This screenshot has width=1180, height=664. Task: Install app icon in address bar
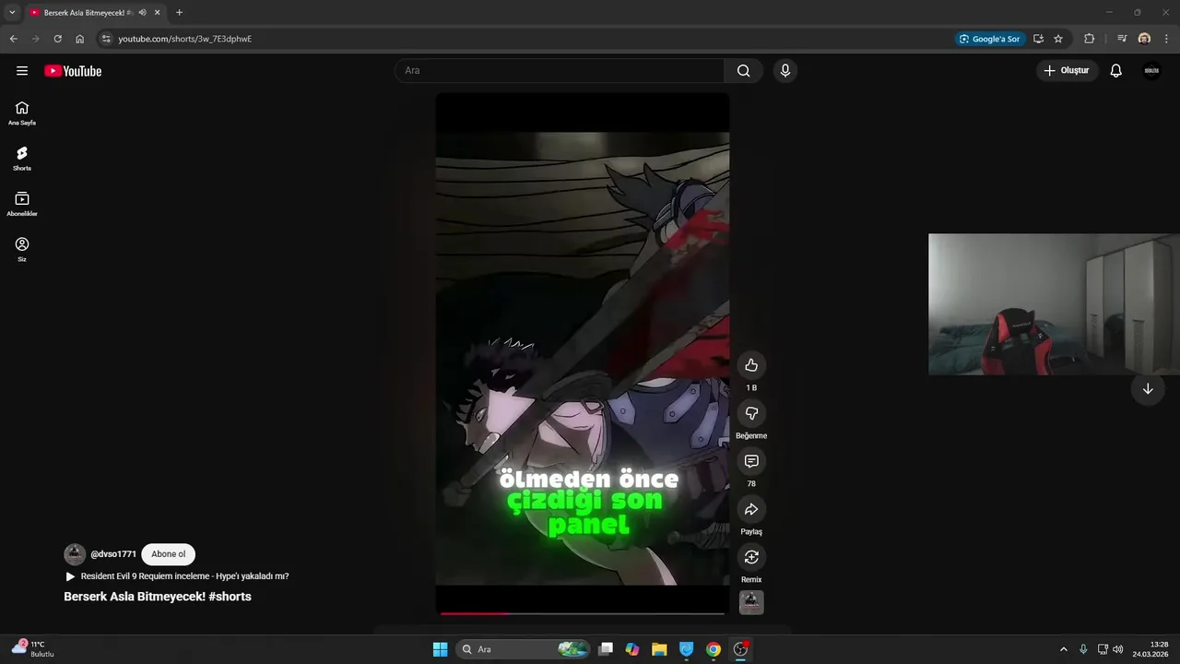click(x=1038, y=39)
